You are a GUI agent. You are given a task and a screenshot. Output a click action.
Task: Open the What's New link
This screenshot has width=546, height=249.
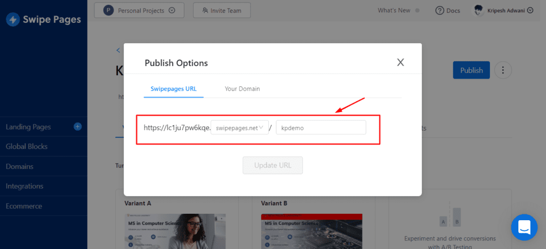click(x=394, y=11)
